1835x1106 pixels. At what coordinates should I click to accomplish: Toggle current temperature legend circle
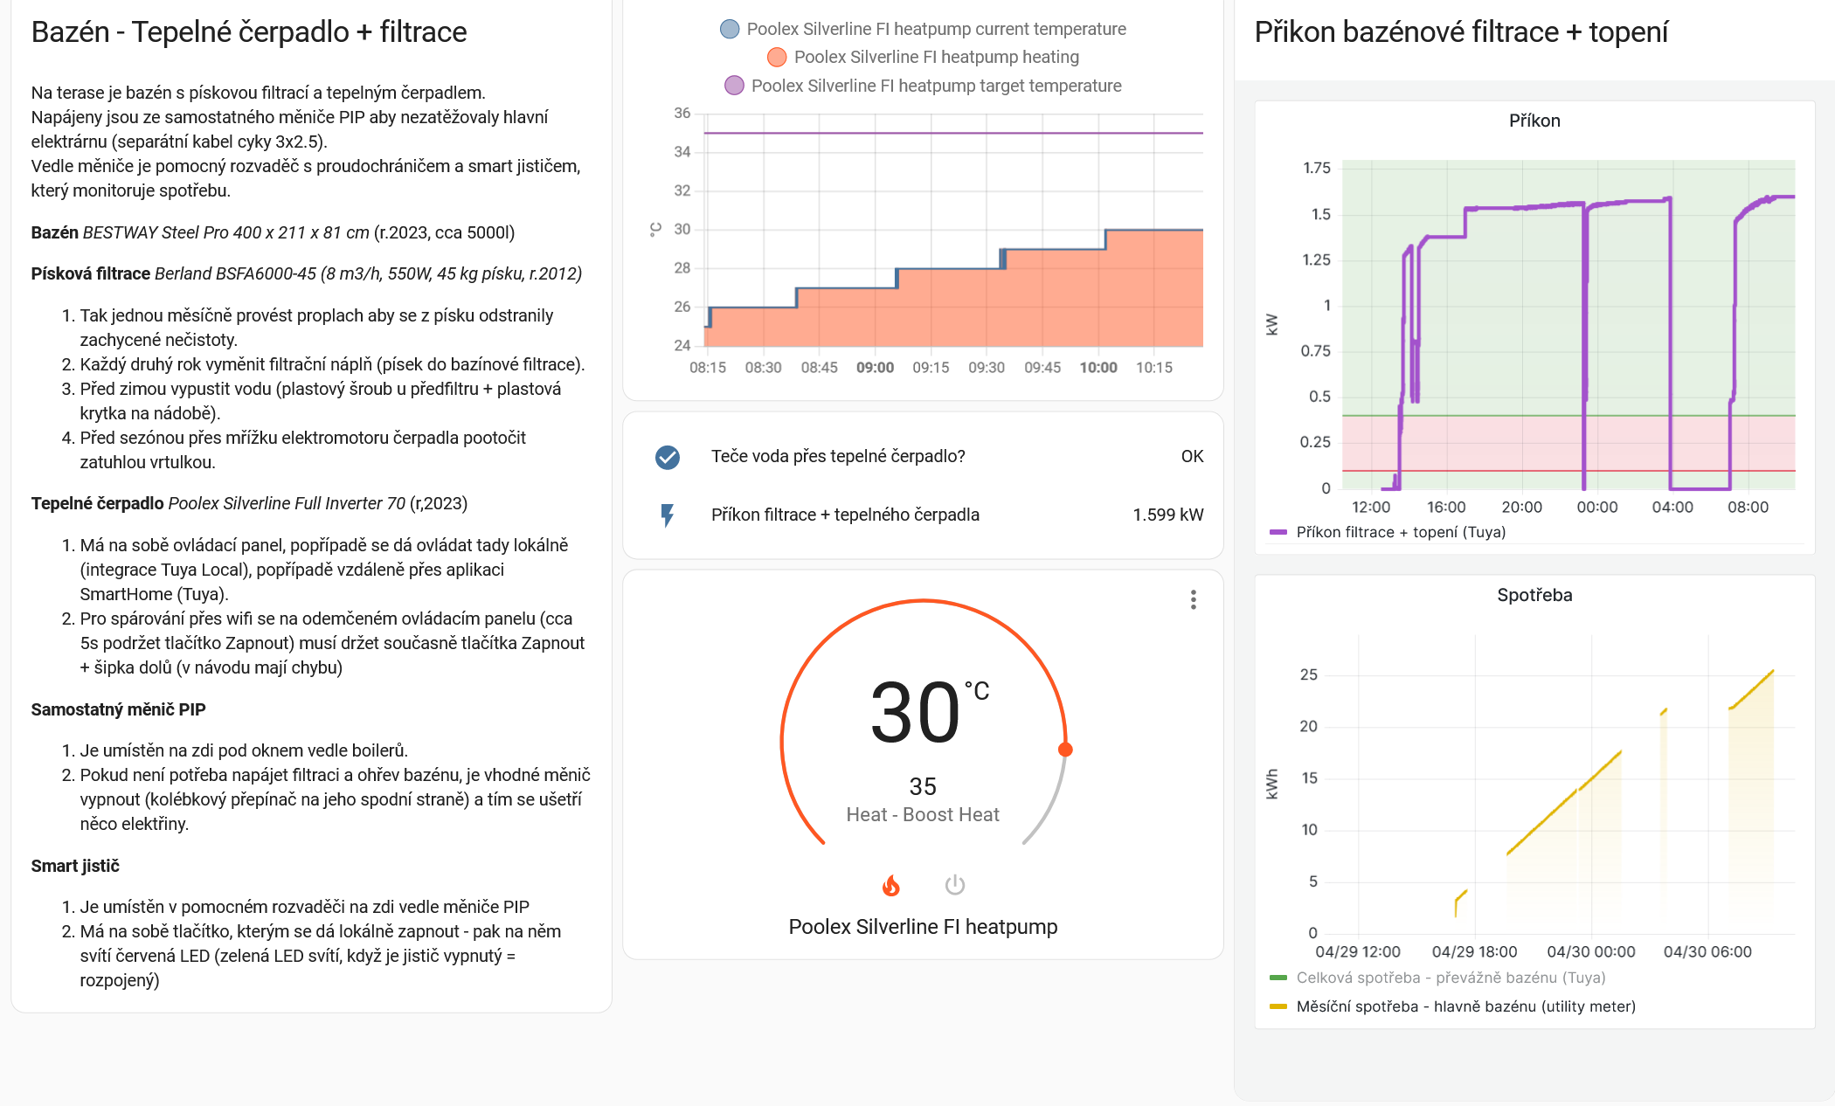(730, 29)
